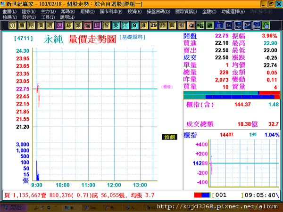This screenshot has height=212, width=283.
Task: Click the blue 成 toolbar button
Action: 219,25
